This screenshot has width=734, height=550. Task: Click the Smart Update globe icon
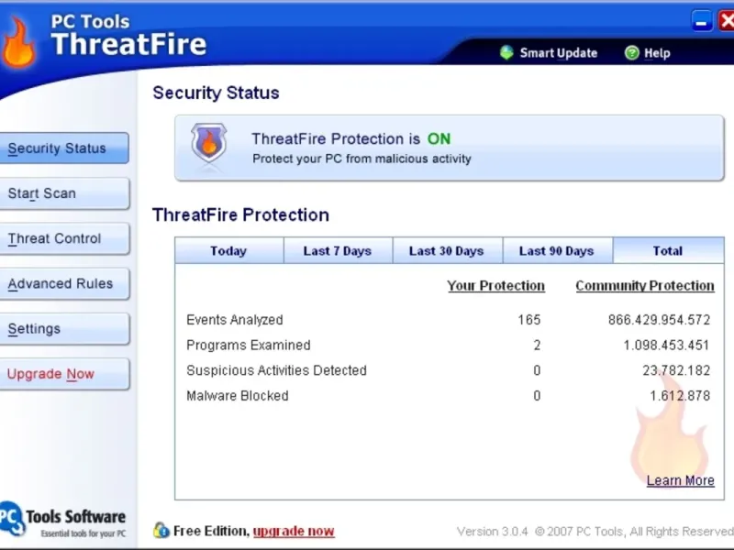506,53
